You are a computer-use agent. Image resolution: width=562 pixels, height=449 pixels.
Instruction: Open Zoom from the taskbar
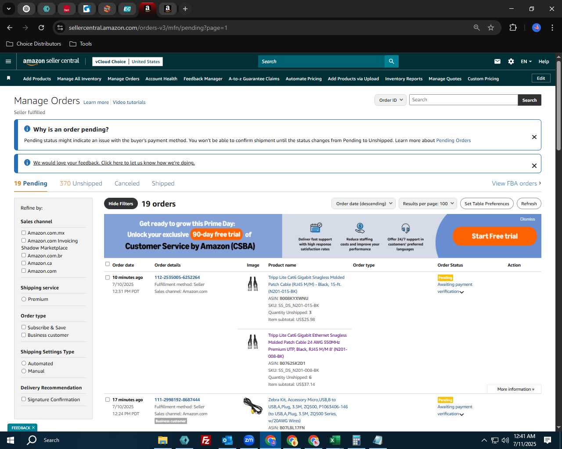point(249,440)
